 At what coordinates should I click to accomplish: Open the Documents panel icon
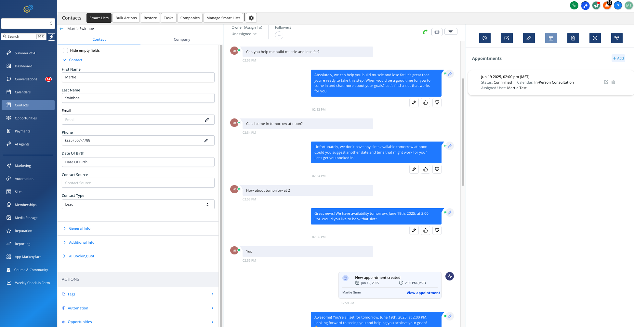(573, 38)
